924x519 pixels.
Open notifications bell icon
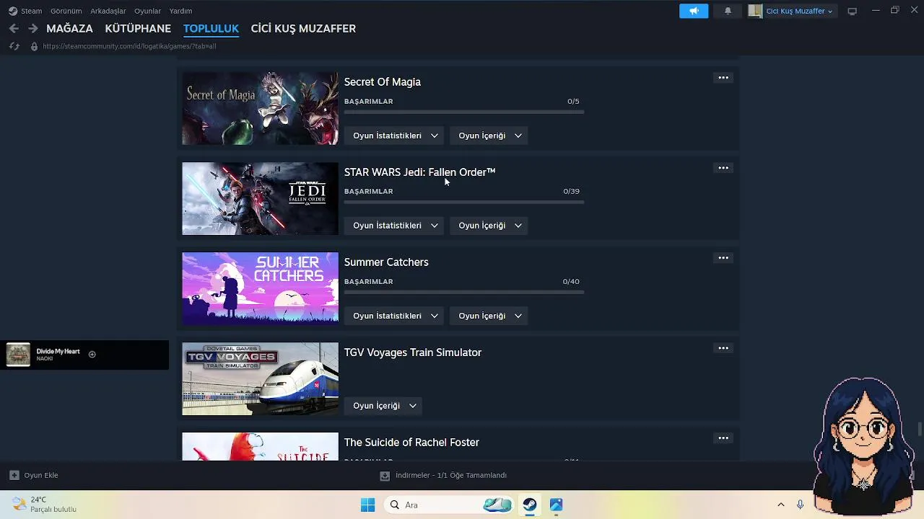point(728,11)
